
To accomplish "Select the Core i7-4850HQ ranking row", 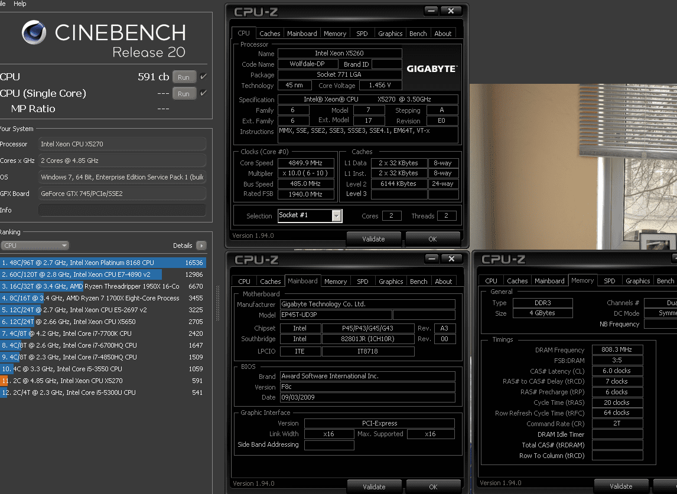I will click(103, 357).
